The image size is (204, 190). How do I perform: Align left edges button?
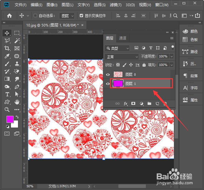[118, 16]
